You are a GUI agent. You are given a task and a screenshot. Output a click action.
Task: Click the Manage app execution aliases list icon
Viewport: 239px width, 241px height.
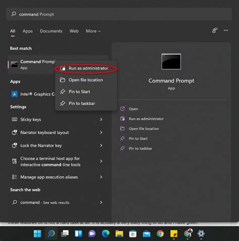[15, 177]
